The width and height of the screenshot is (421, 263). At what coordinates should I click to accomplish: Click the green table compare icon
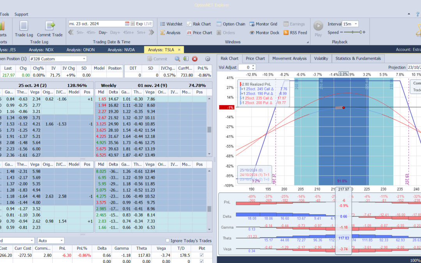(x=186, y=59)
